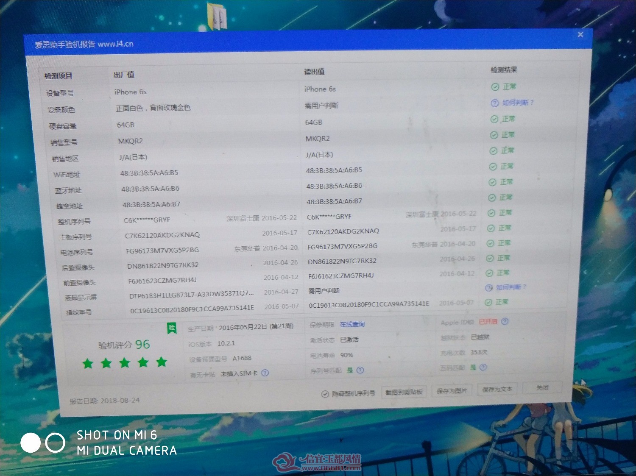Viewport: 636px width, 476px height.
Task: Click the green check icon for 硬盘容量
Action: pyautogui.click(x=494, y=119)
